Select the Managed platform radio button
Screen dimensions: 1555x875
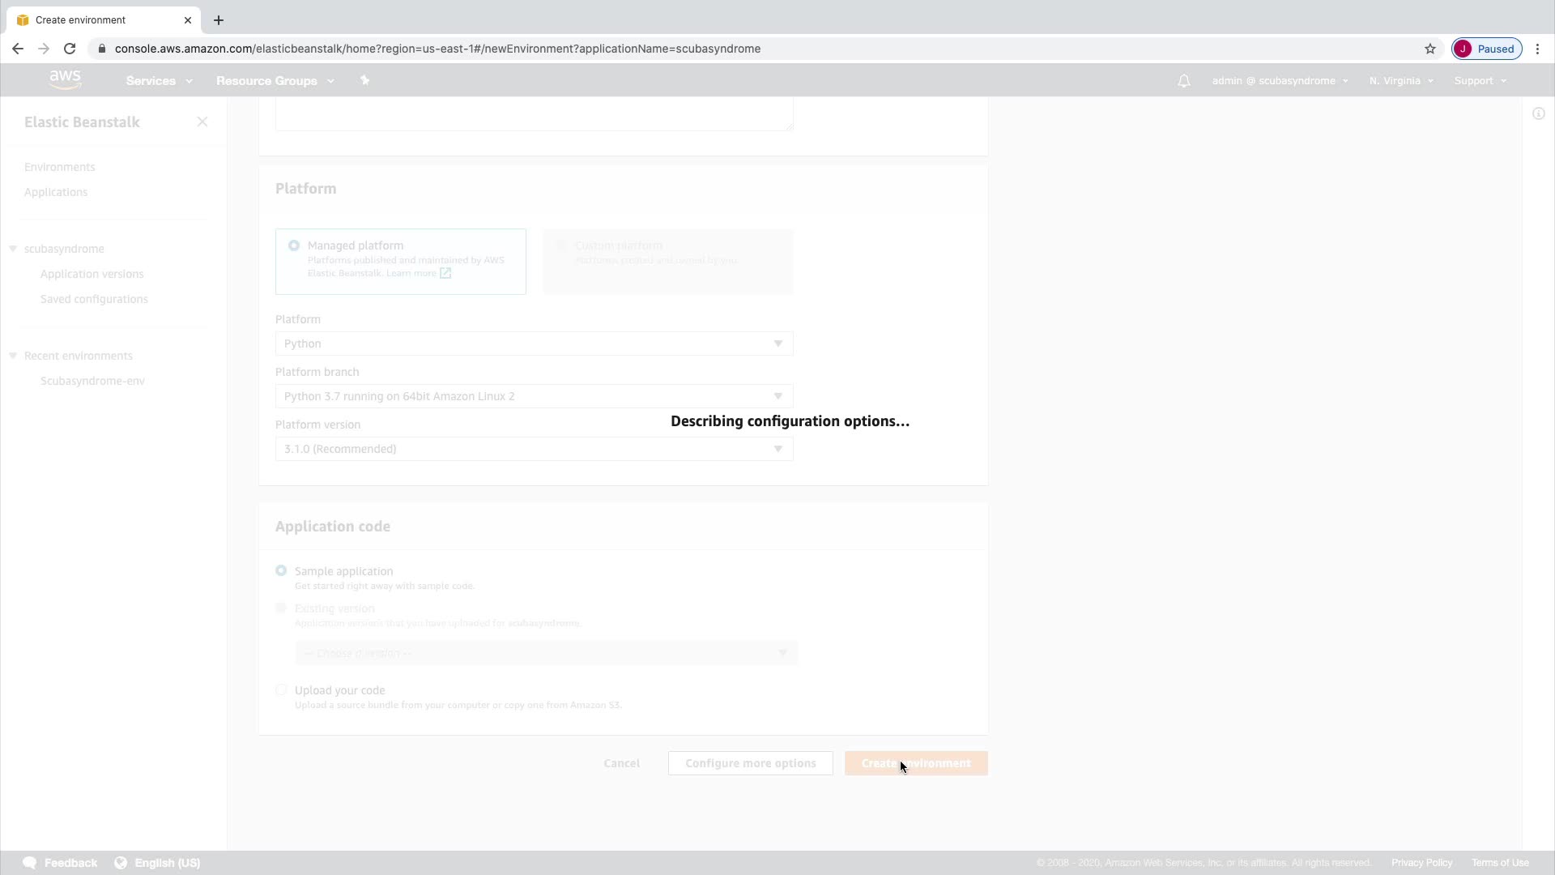[294, 245]
